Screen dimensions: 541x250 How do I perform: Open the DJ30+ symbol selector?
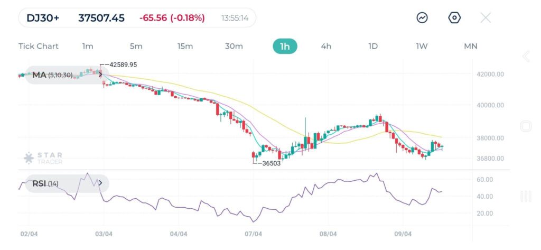pyautogui.click(x=43, y=18)
